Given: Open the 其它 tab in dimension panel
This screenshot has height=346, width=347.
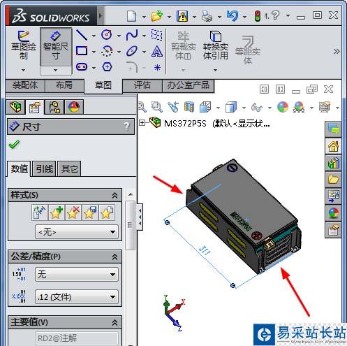Looking at the screenshot, I should click(x=69, y=168).
